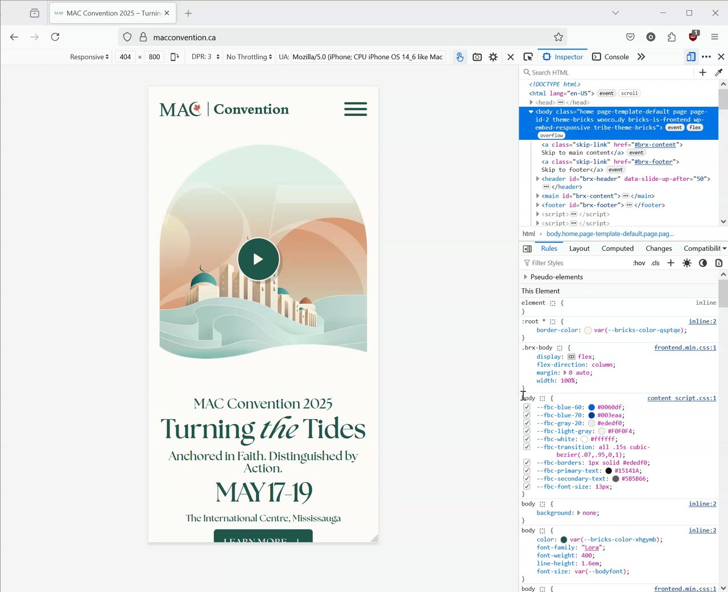Image resolution: width=728 pixels, height=592 pixels.
Task: Close the developer tools panel
Action: tap(721, 57)
